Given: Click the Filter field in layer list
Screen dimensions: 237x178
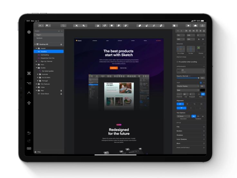Looking at the screenshot, I should pos(49,152).
